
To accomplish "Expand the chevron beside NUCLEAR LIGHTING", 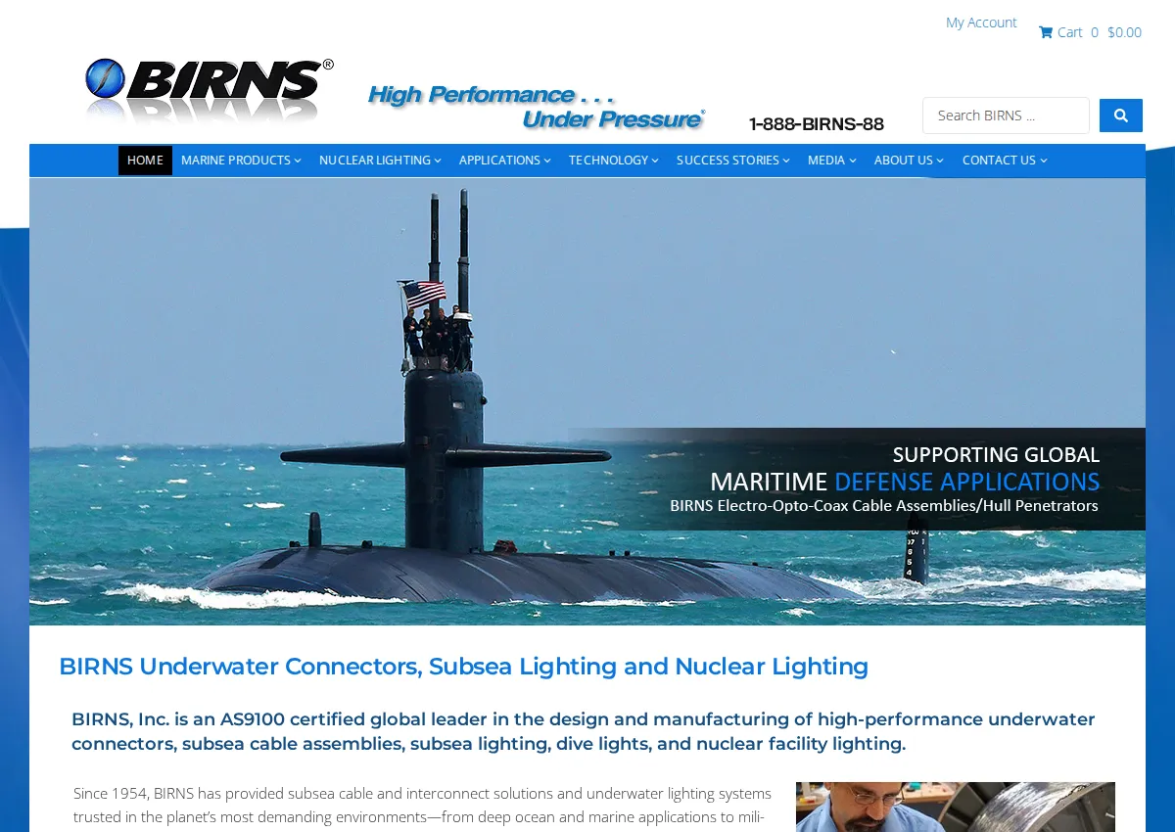I will click(438, 161).
